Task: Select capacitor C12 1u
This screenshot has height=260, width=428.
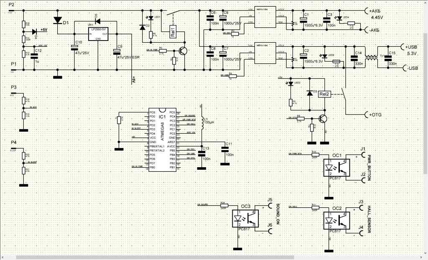Action: tap(34, 55)
